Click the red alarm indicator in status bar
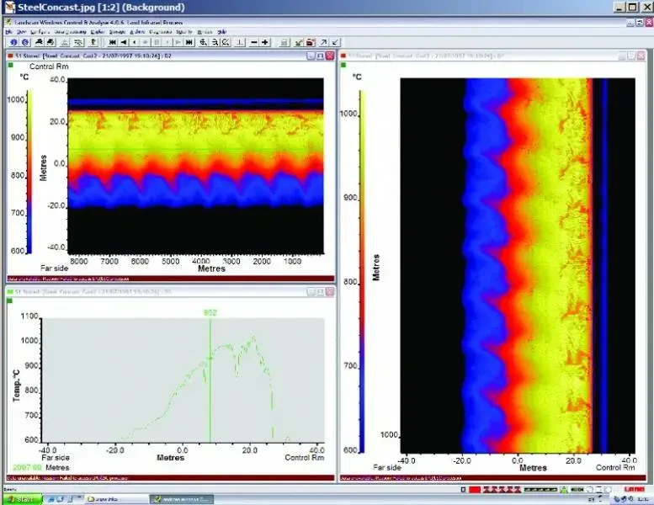 click(x=475, y=489)
